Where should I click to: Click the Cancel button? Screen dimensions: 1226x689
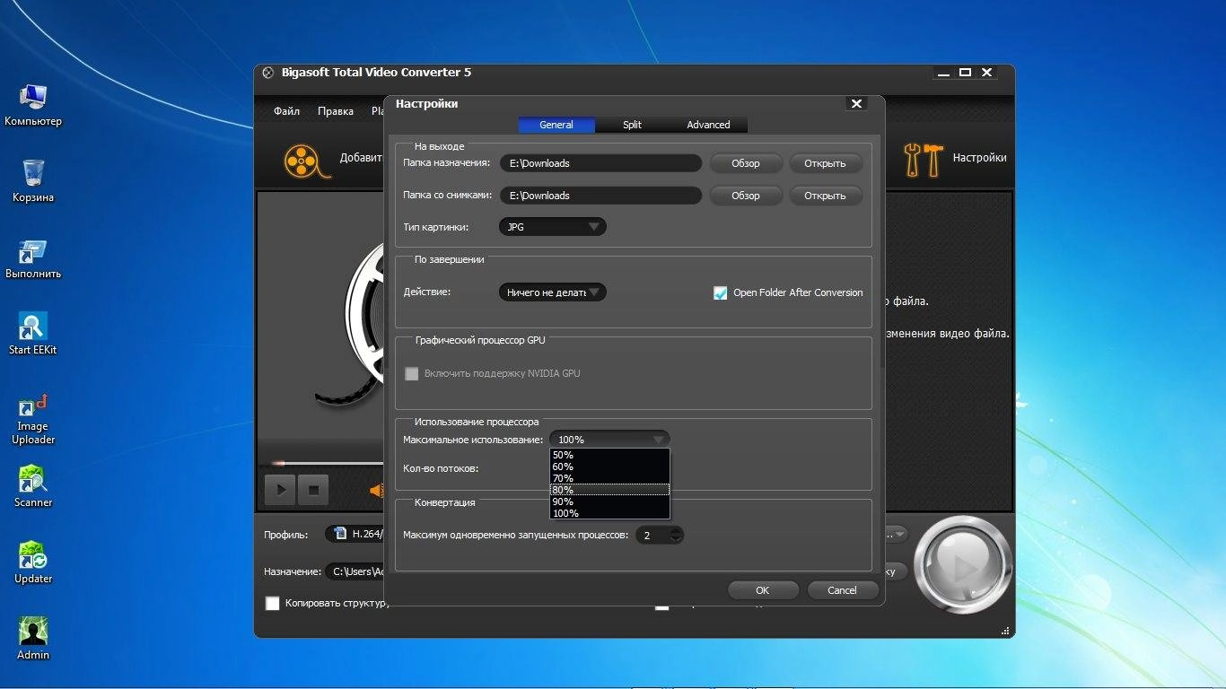842,590
